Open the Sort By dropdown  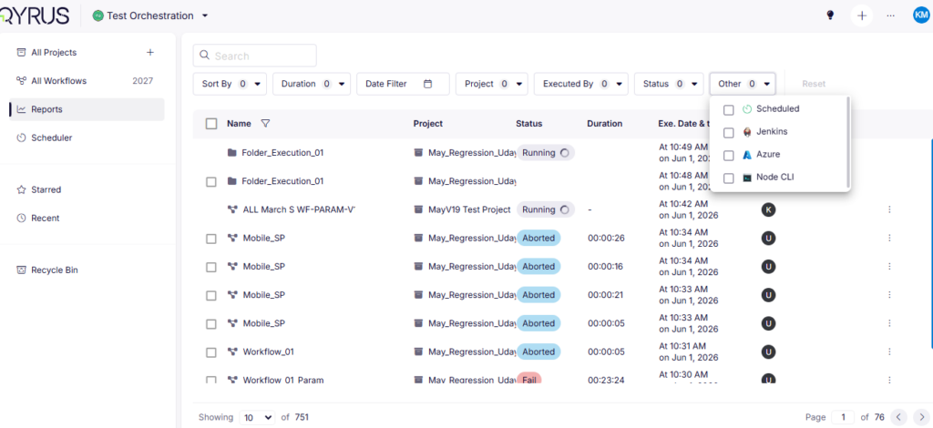(230, 84)
